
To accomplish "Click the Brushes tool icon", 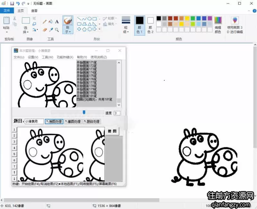I will coord(68,21).
